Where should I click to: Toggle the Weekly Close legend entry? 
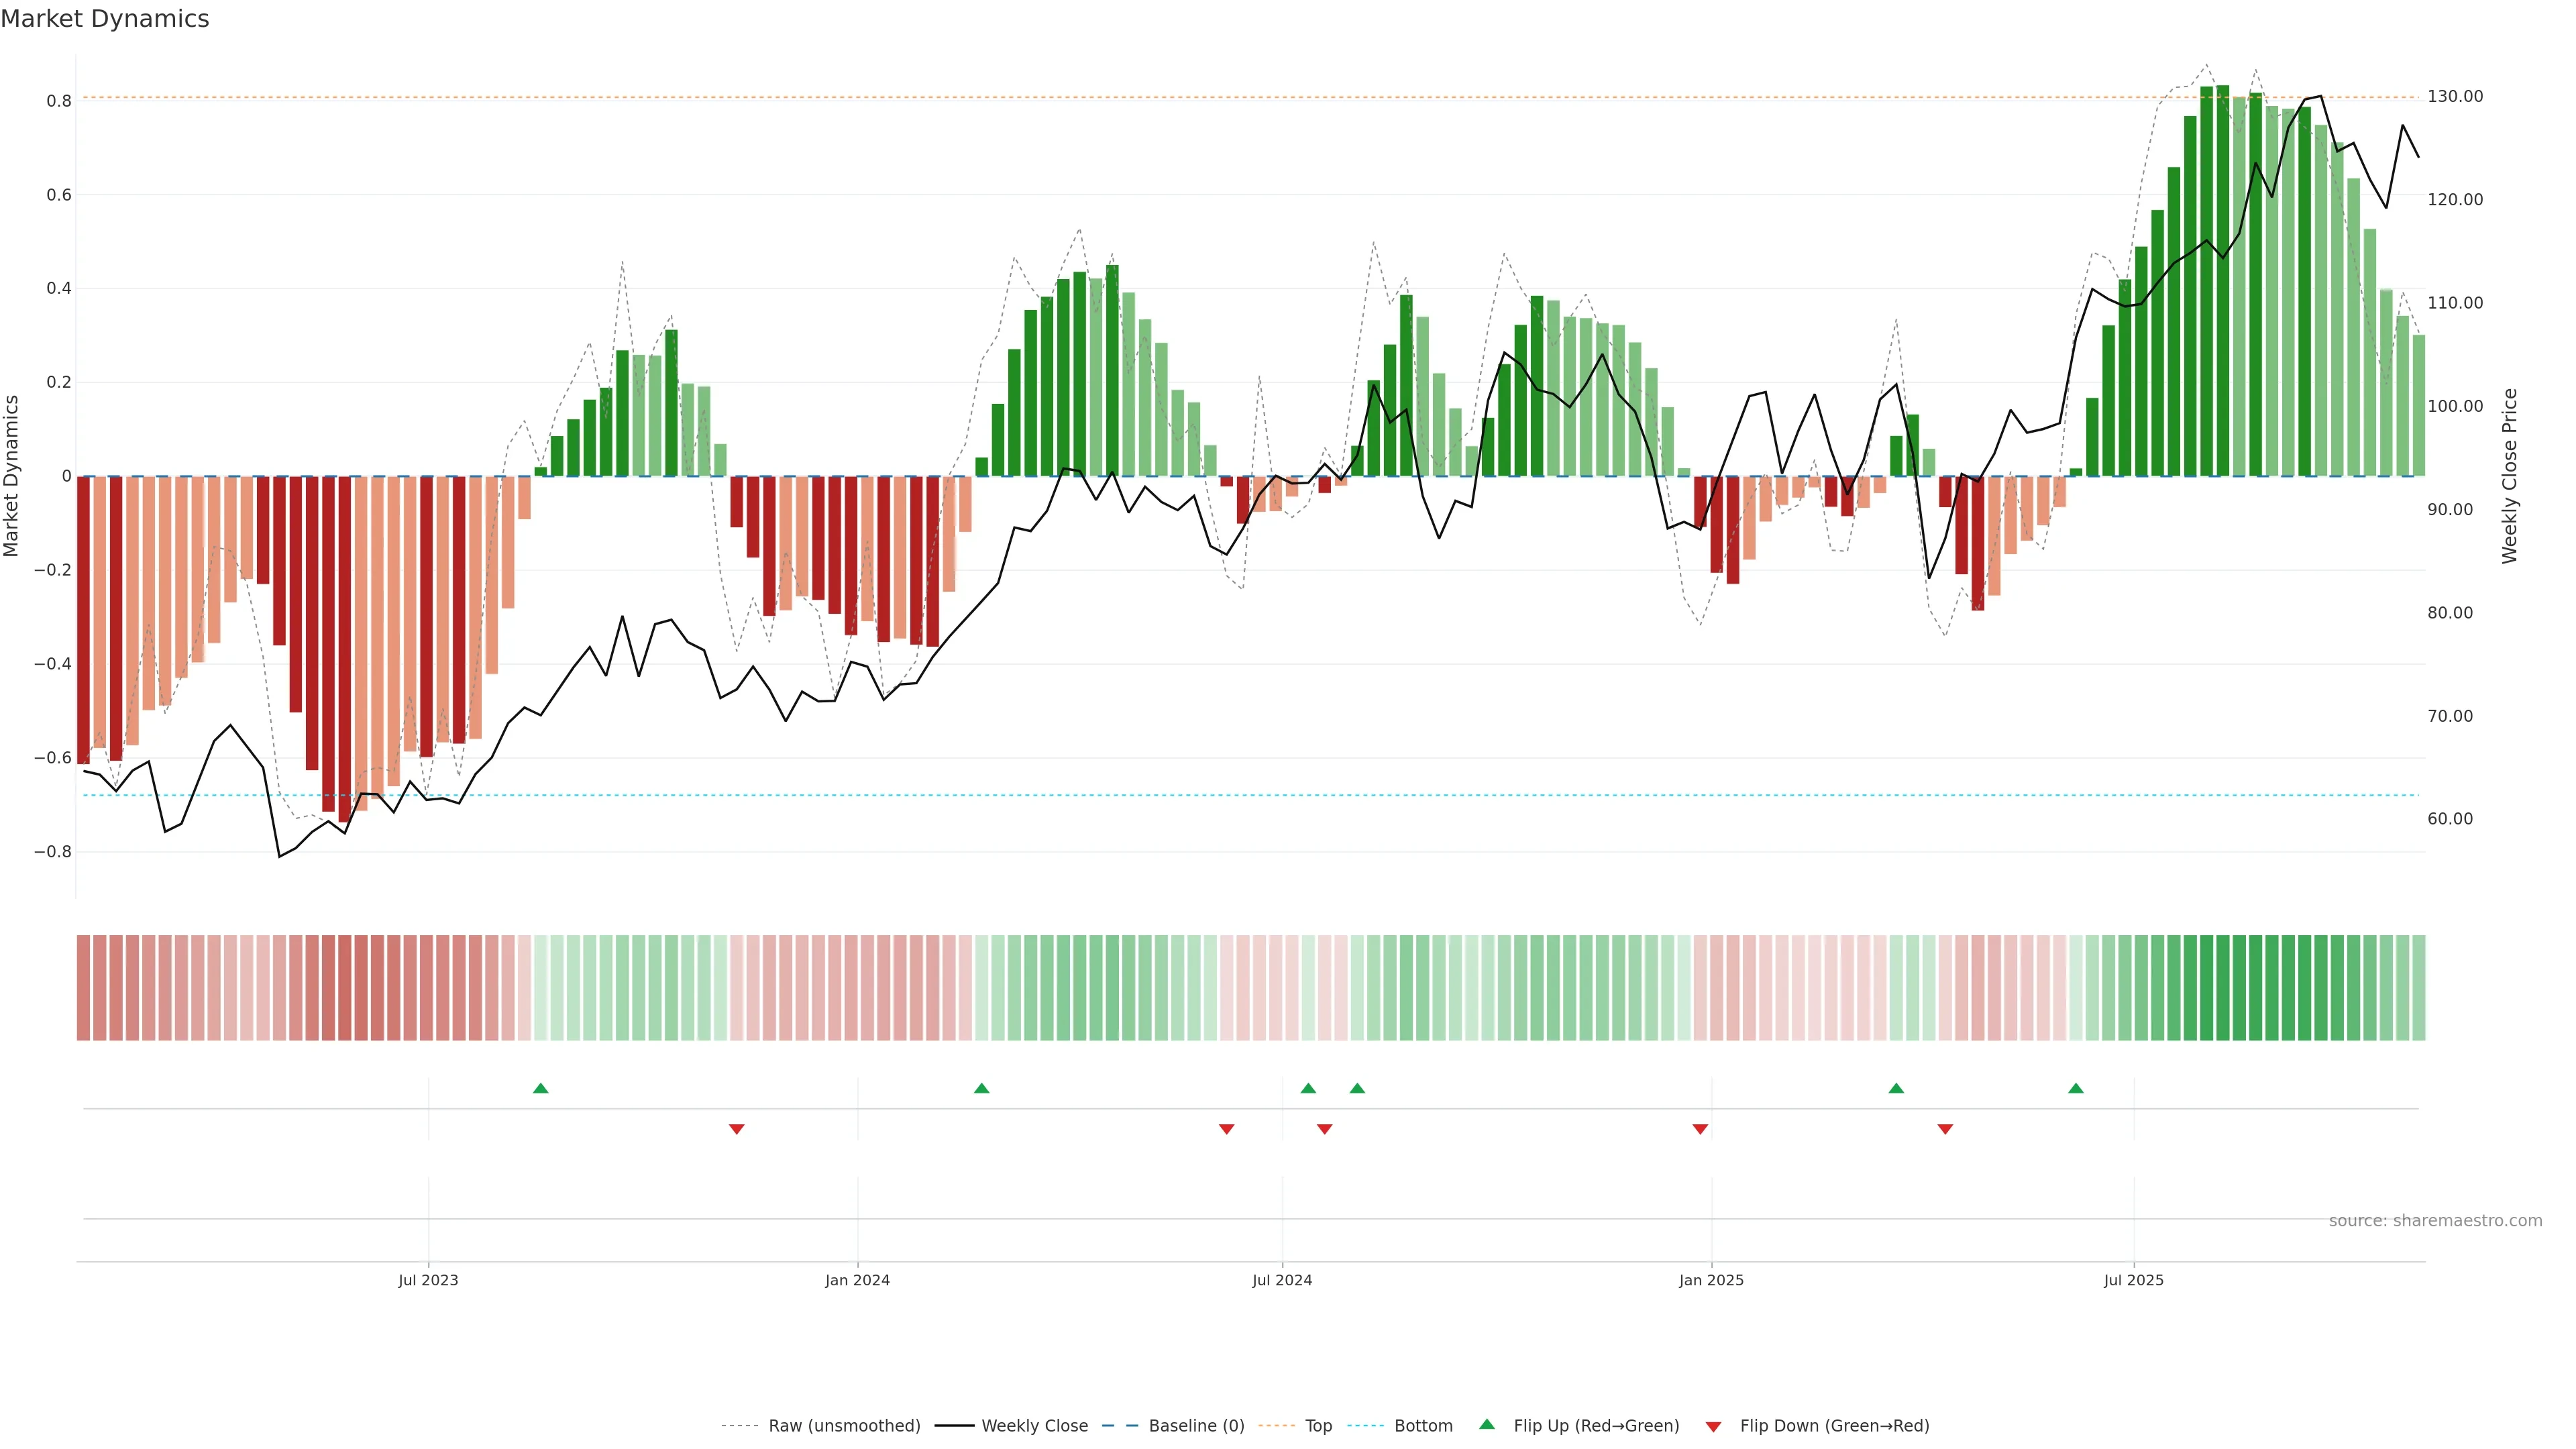(x=1034, y=1426)
